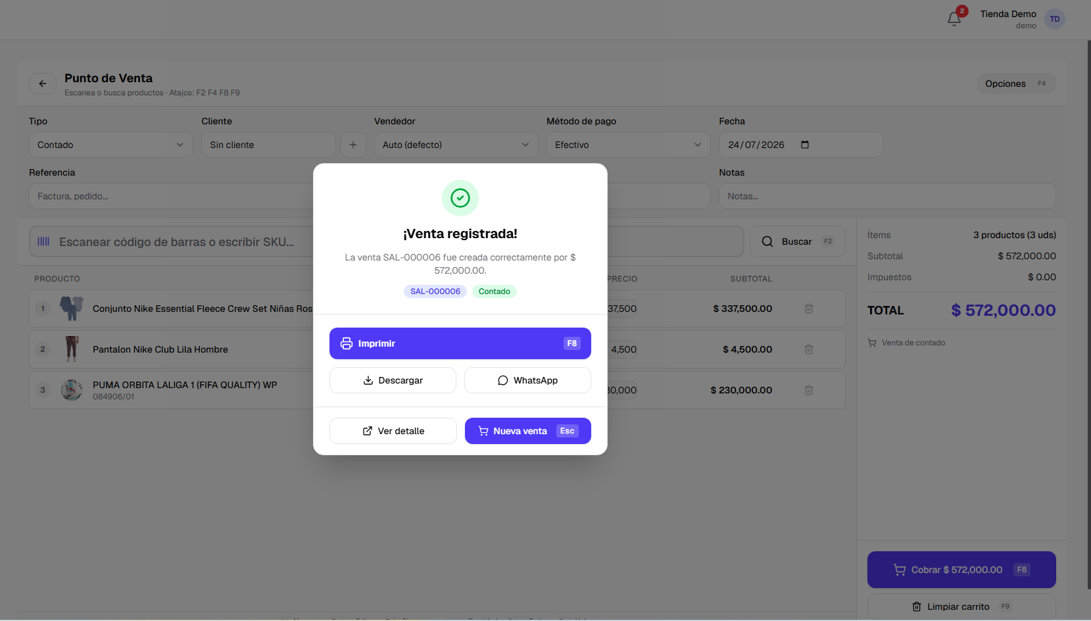Open Ver detalle for the sale
This screenshot has height=621, width=1091.
pyautogui.click(x=393, y=431)
